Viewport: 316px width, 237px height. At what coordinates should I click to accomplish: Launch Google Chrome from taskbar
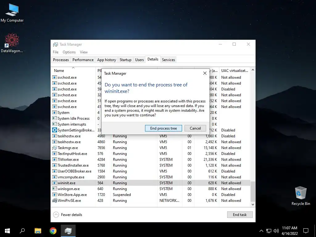pyautogui.click(x=53, y=231)
